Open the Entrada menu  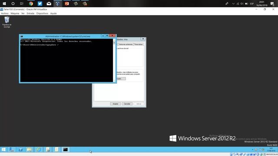click(30, 13)
